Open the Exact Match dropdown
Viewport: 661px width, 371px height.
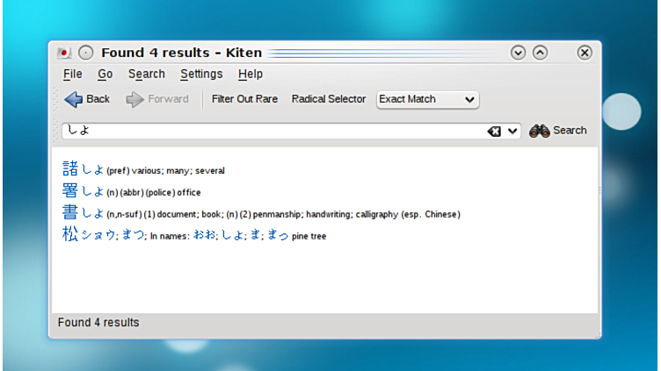pyautogui.click(x=427, y=99)
